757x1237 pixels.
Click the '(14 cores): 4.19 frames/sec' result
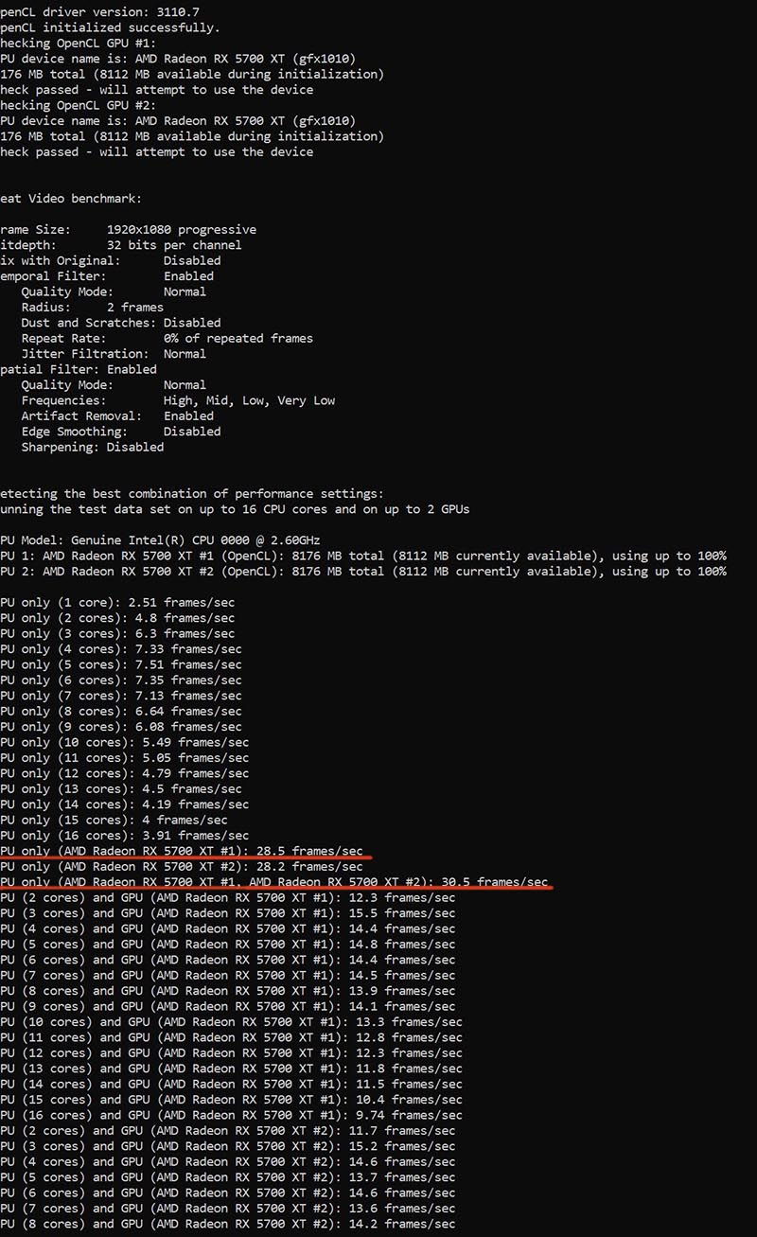pyautogui.click(x=125, y=804)
